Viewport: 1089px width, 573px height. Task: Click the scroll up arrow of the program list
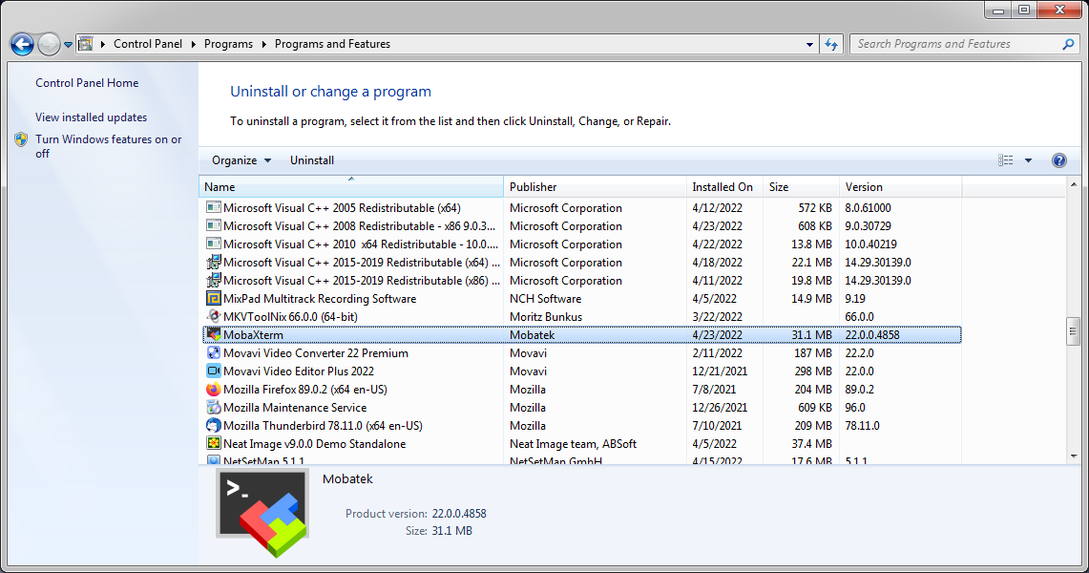pyautogui.click(x=1074, y=184)
